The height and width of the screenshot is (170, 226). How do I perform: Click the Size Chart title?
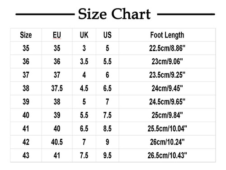pyautogui.click(x=114, y=14)
